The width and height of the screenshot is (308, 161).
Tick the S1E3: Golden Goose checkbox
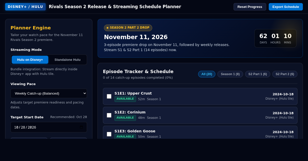[x=109, y=134]
